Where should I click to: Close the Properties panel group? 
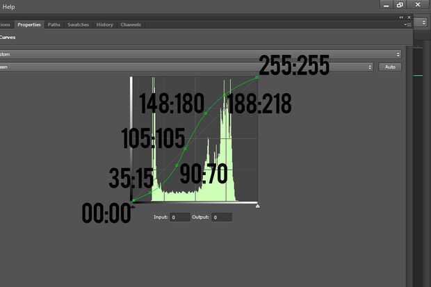409,17
